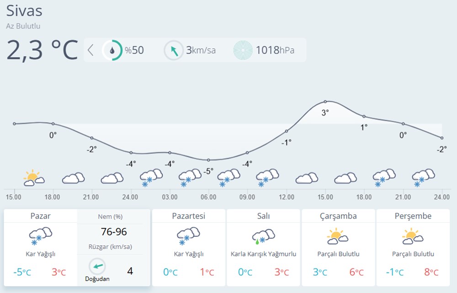The image size is (457, 293).
Task: Switch to the Salı forecast day
Action: pos(263,216)
